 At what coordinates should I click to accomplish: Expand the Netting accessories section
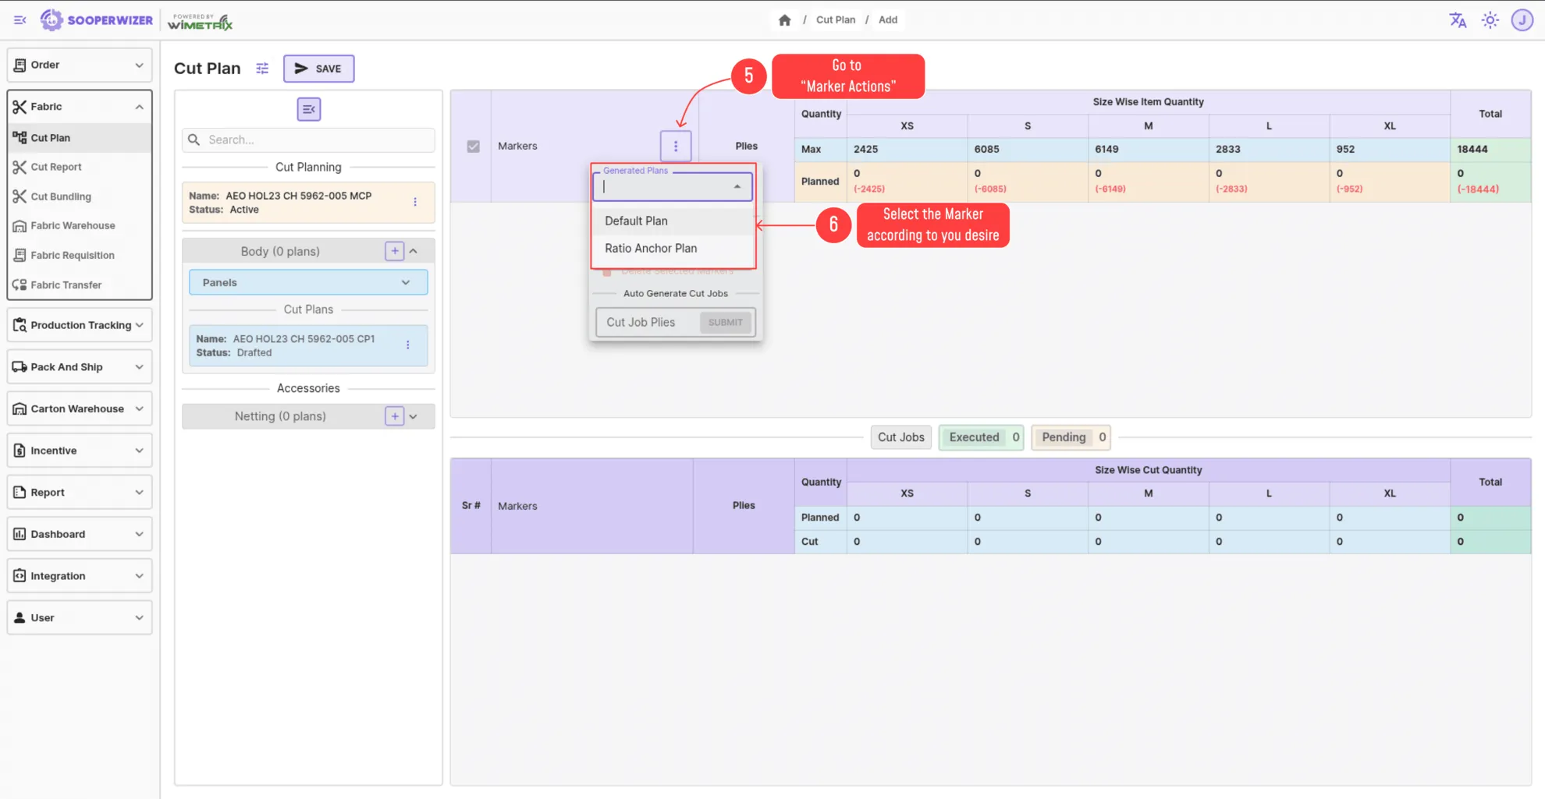tap(414, 416)
